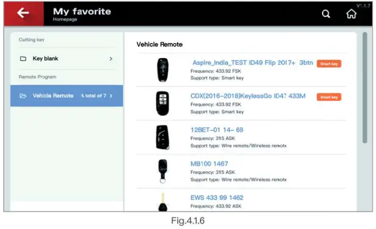The height and width of the screenshot is (229, 376).
Task: Select the 12BET-01 remote image
Action: tap(163, 137)
